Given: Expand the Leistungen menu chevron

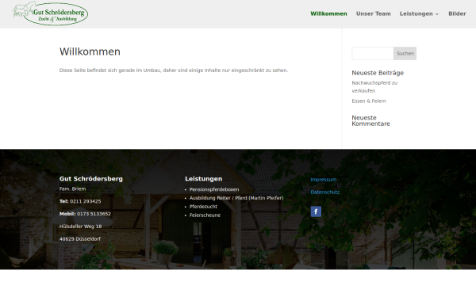Looking at the screenshot, I should (437, 14).
